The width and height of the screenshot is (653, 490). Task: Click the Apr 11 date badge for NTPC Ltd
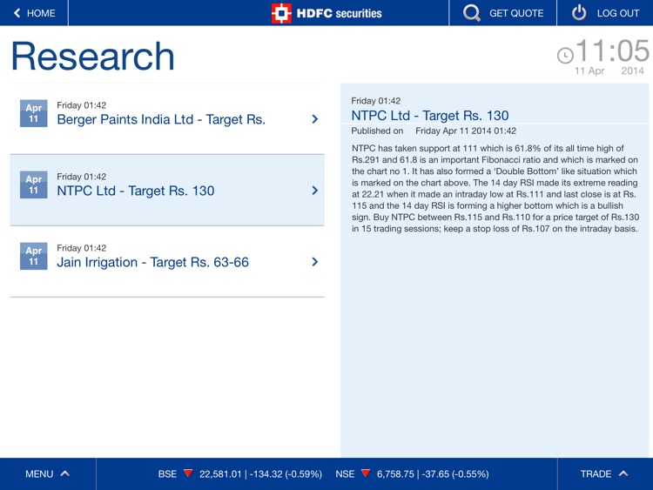pos(33,185)
